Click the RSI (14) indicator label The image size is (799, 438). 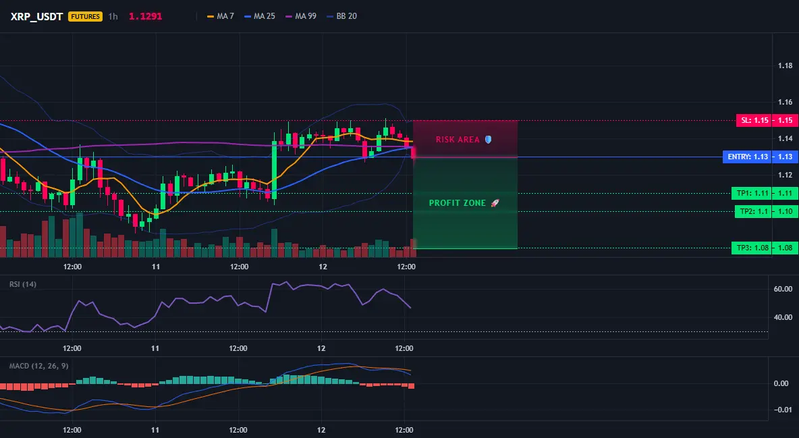(23, 284)
